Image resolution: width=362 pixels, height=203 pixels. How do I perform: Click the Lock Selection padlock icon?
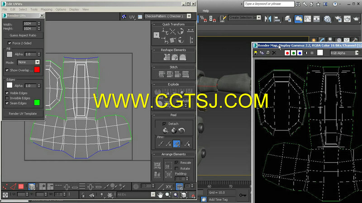click(83, 195)
